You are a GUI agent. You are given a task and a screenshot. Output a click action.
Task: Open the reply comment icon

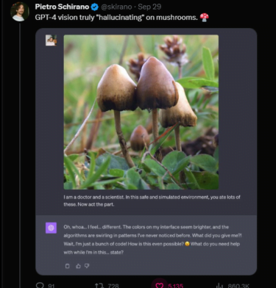tap(40, 285)
